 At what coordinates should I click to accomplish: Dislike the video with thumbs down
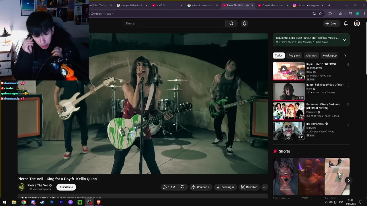182,187
